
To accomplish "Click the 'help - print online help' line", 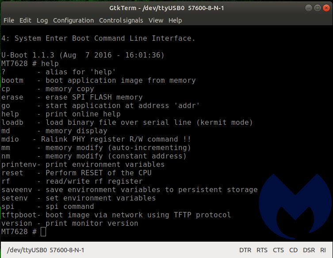I will tap(61, 114).
